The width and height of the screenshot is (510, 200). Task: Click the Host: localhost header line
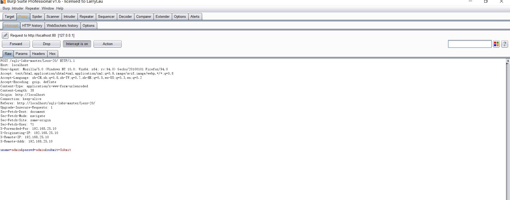click(14, 65)
